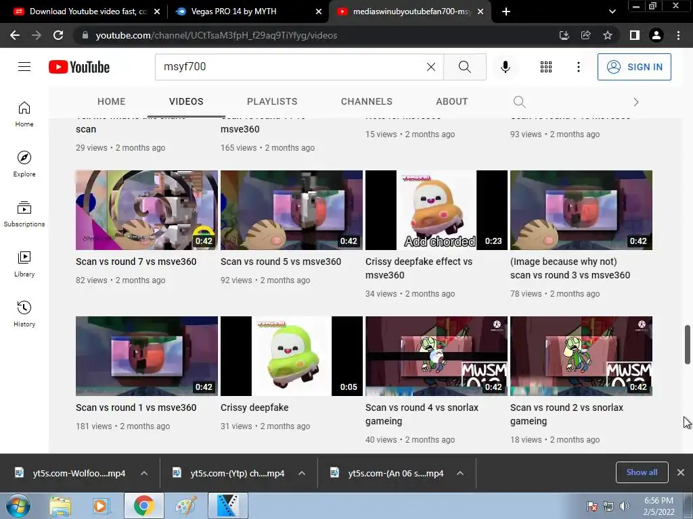Image resolution: width=693 pixels, height=519 pixels.
Task: Open History in the sidebar
Action: coord(24,314)
